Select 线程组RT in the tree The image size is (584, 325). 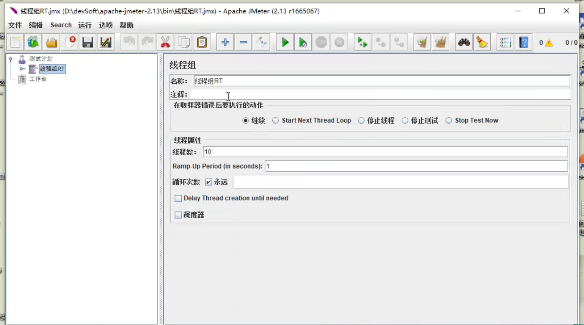pos(52,69)
